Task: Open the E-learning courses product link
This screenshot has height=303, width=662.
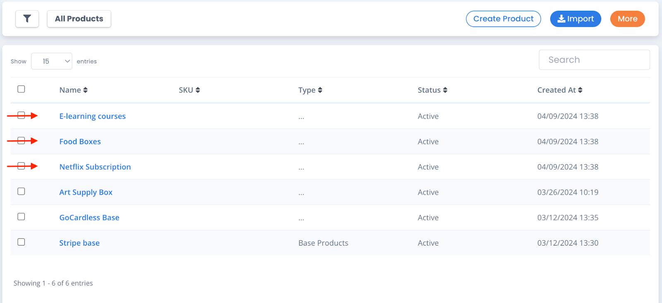Action: coord(92,116)
